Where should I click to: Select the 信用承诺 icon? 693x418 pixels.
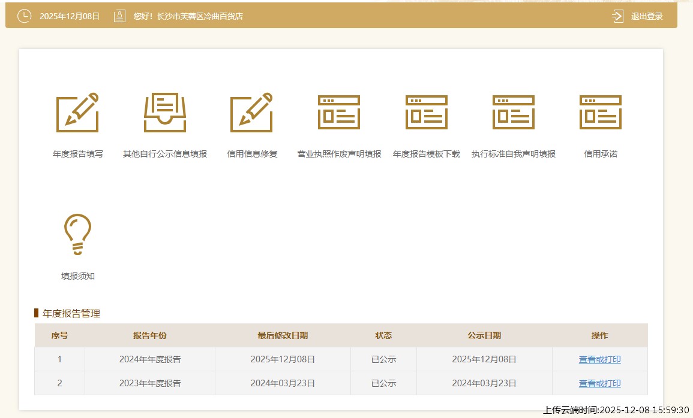(601, 113)
